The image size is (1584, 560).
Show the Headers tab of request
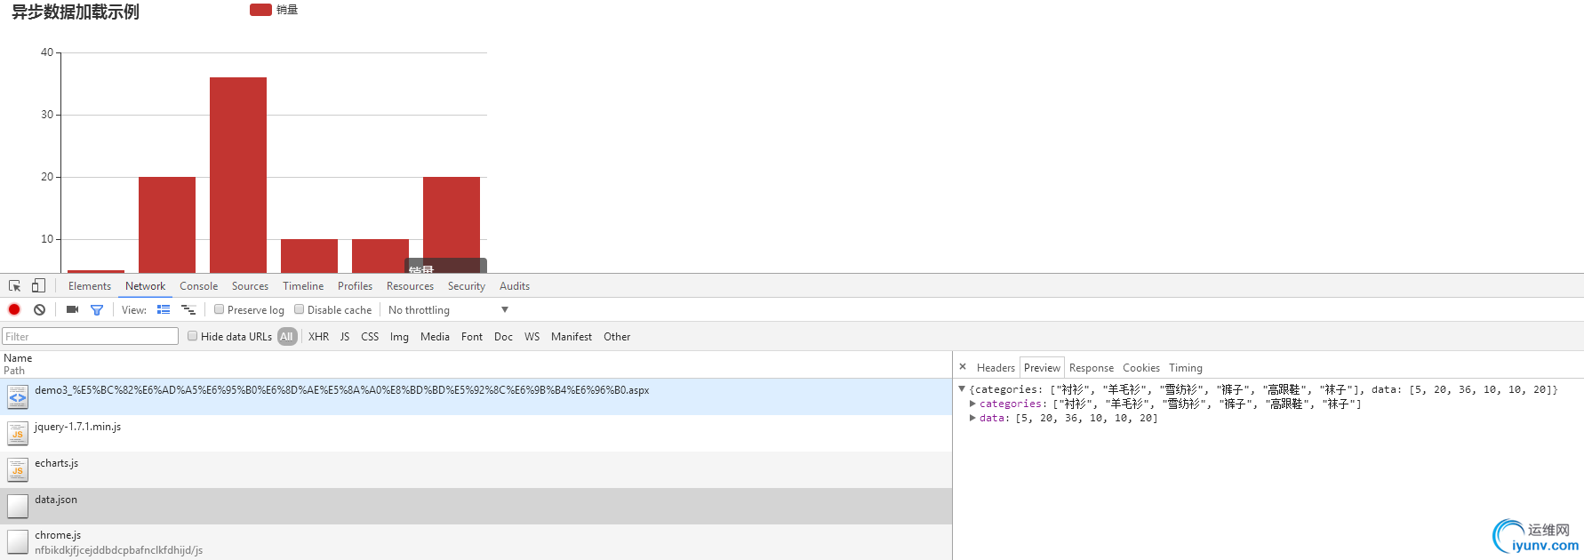(996, 368)
